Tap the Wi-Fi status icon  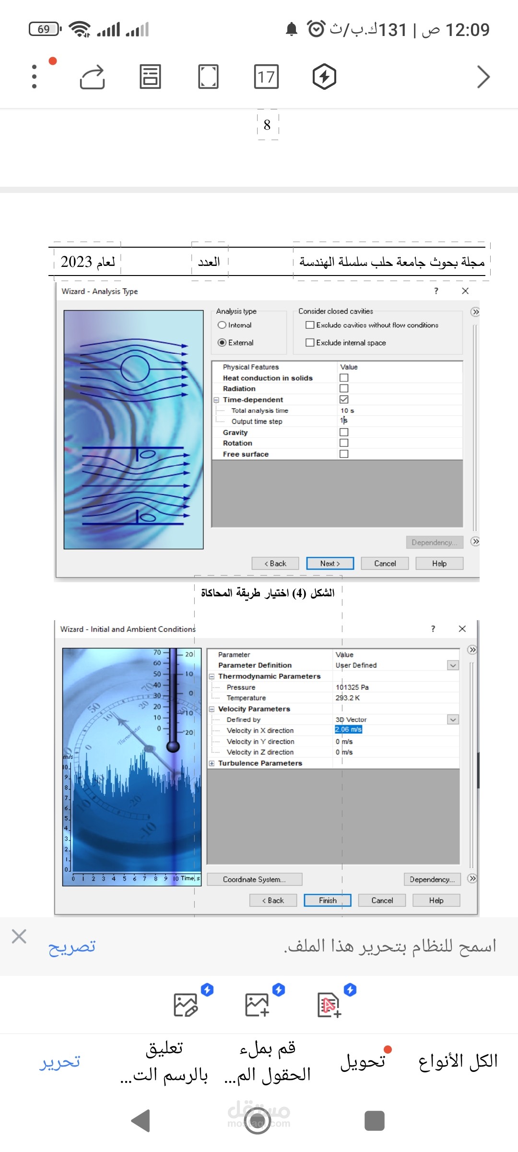[x=80, y=29]
